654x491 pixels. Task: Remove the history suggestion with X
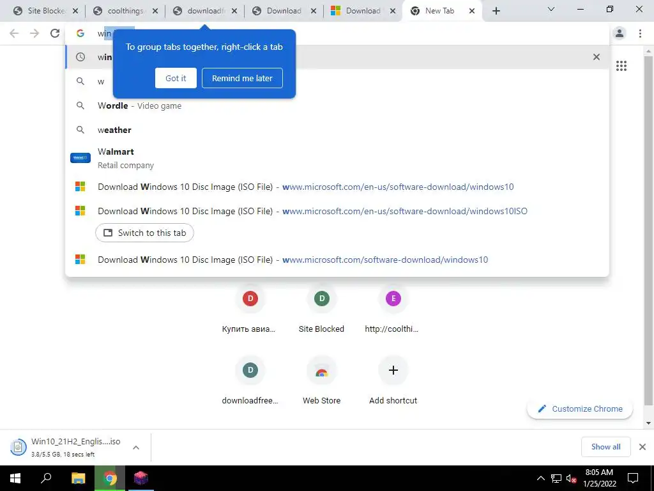[x=597, y=57]
